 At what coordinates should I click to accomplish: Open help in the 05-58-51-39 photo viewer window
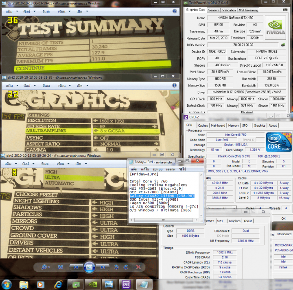(174, 85)
